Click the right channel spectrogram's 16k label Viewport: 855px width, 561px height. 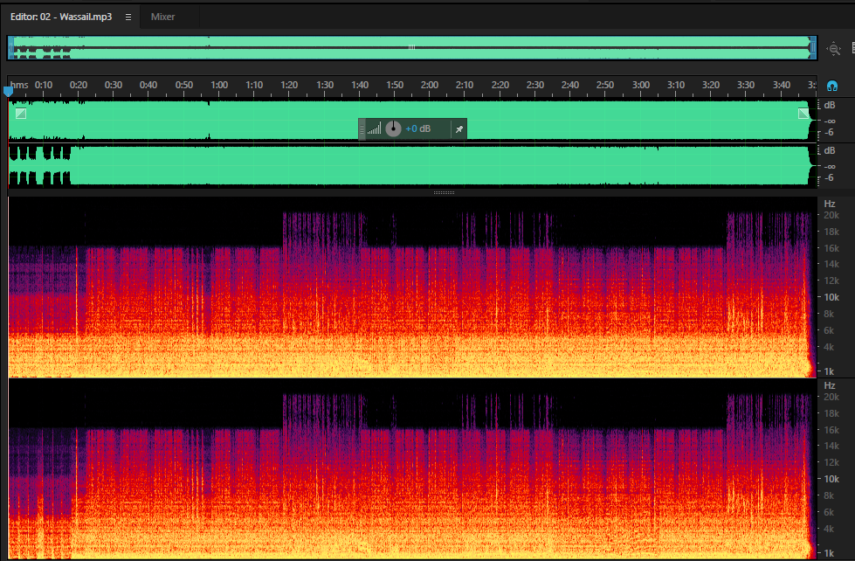(831, 430)
